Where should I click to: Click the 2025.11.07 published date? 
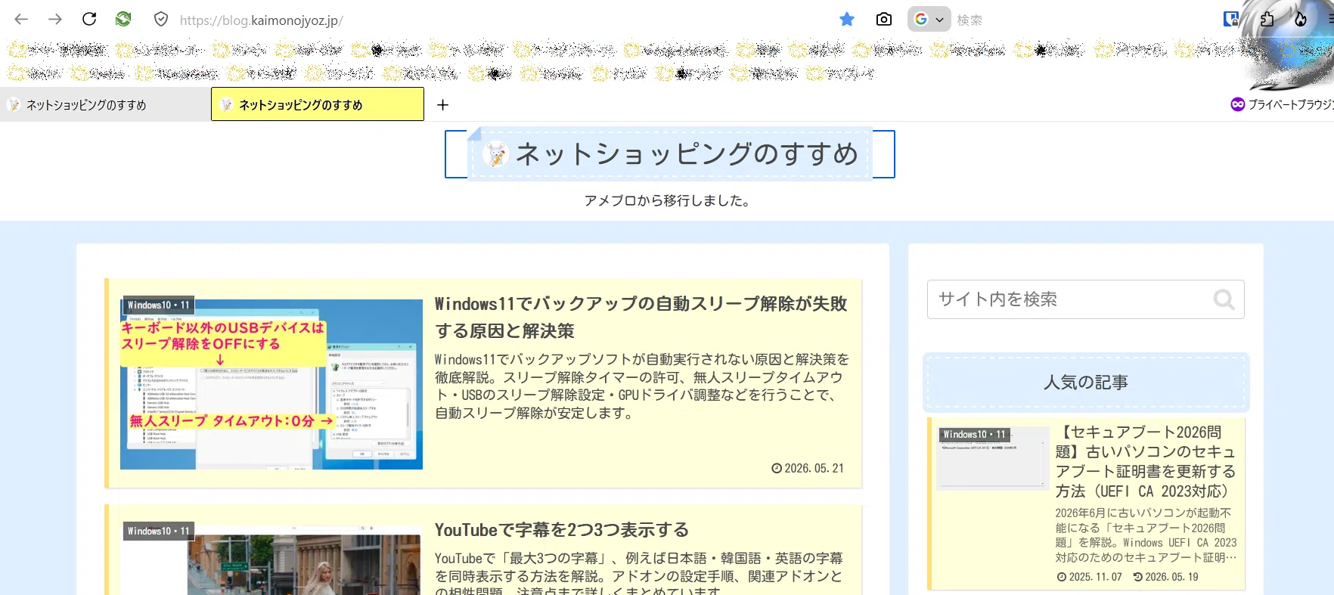pyautogui.click(x=1089, y=576)
